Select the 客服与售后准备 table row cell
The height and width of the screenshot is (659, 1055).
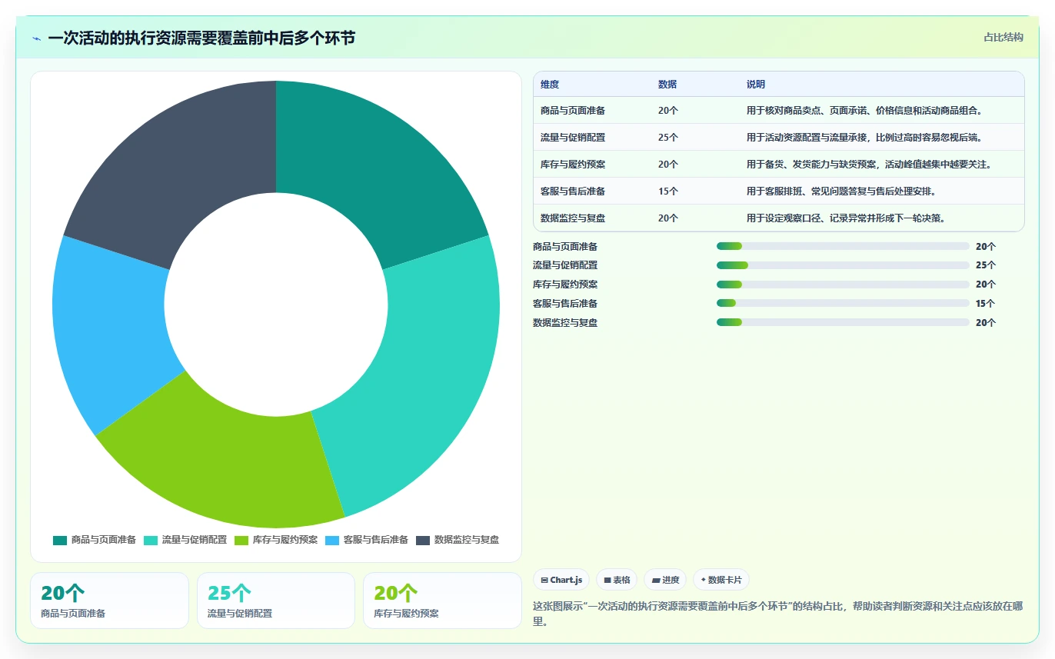tap(573, 191)
